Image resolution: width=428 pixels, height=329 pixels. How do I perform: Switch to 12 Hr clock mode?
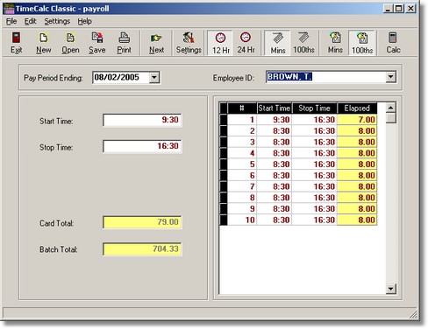(x=221, y=43)
